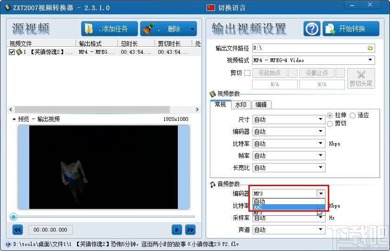Click the video preview thumbnail
390x251 pixels.
click(104, 167)
